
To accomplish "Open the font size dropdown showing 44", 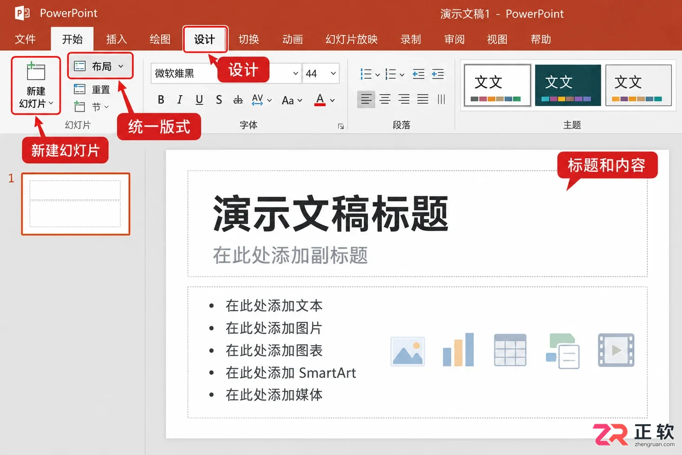I will tap(333, 73).
